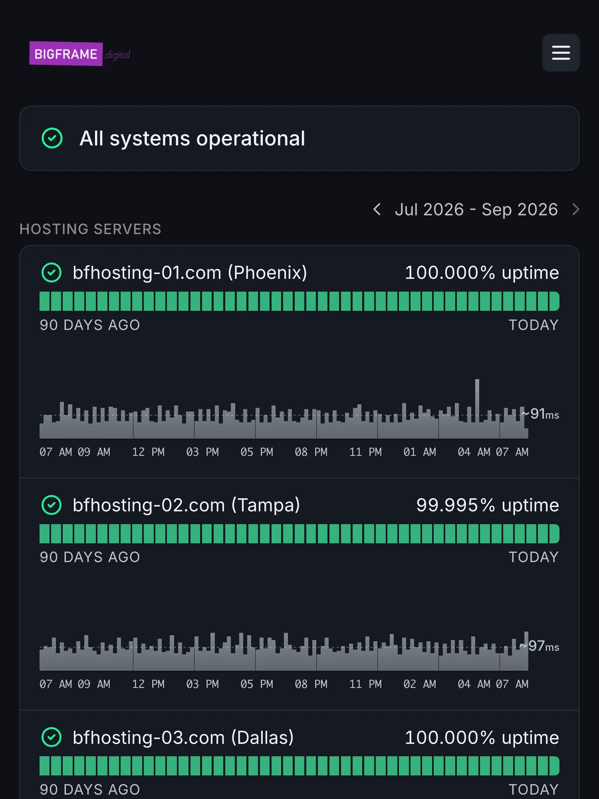Click the status check icon beside bfhosting-01.com
The image size is (599, 799).
[52, 272]
